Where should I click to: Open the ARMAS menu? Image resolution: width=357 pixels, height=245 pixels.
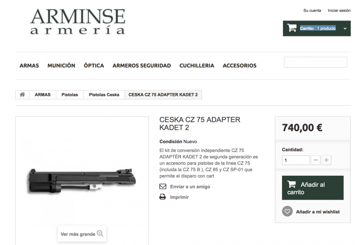29,65
